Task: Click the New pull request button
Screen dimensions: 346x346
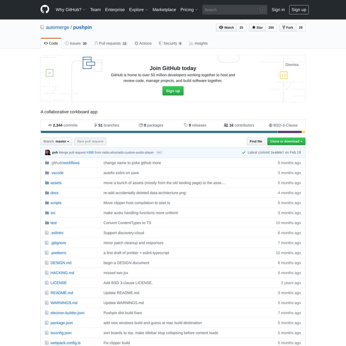Action: (90, 142)
